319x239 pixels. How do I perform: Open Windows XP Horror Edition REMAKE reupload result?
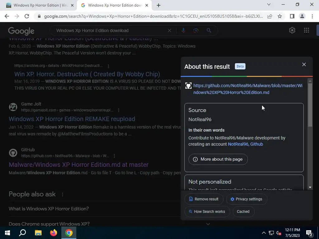pos(72,119)
